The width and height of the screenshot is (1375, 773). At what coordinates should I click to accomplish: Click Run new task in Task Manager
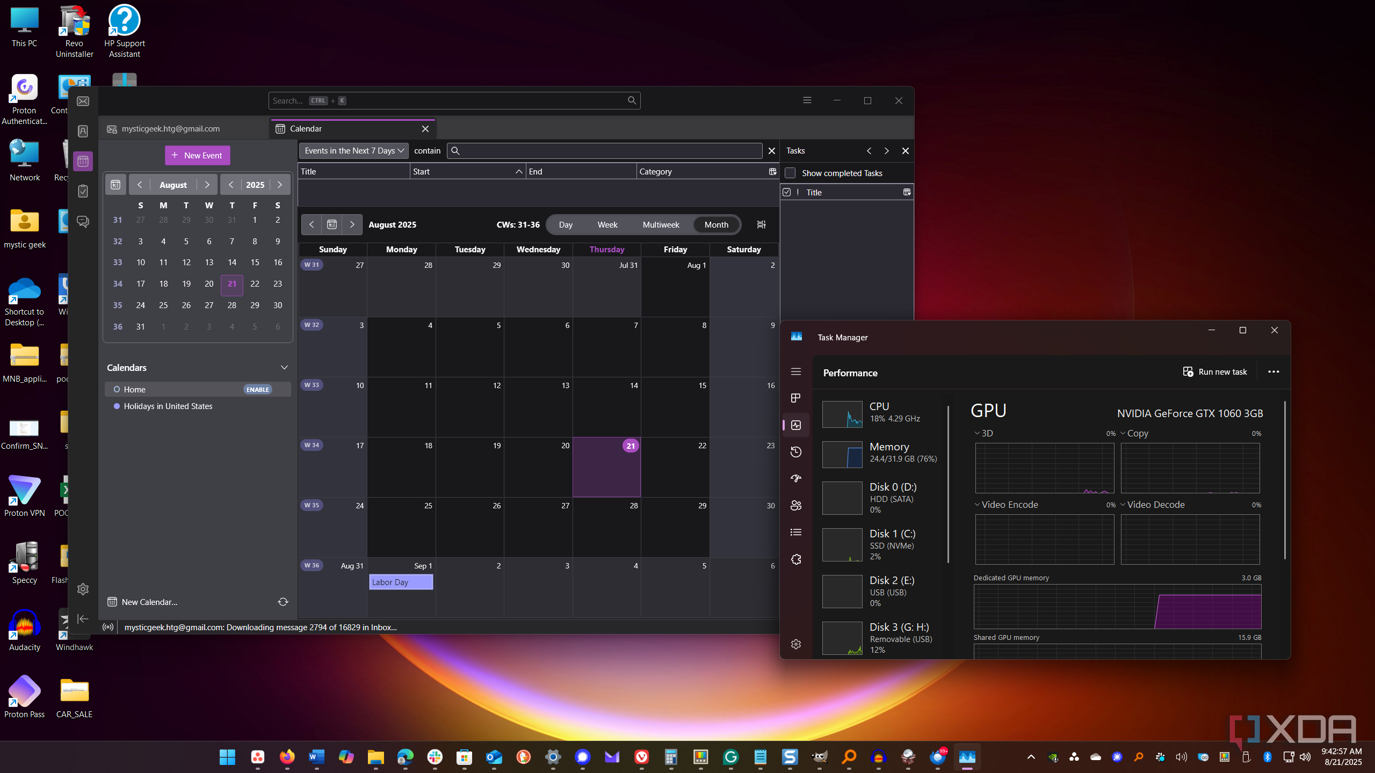[x=1215, y=371]
